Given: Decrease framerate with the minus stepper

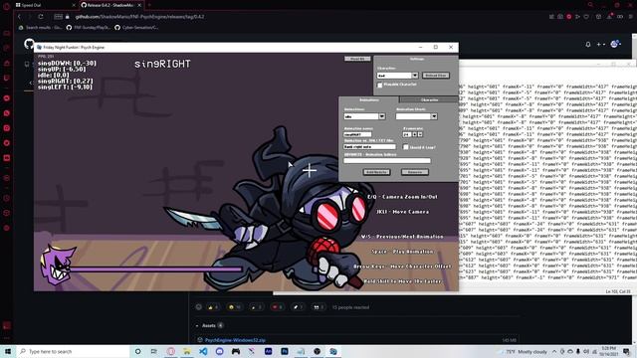Looking at the screenshot, I should point(420,134).
